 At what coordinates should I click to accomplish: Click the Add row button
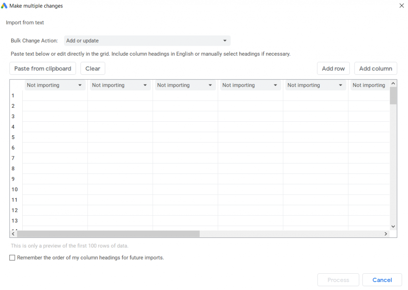(333, 68)
